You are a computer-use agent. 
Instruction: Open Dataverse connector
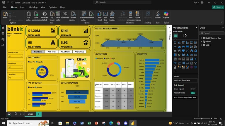[x=65, y=15]
